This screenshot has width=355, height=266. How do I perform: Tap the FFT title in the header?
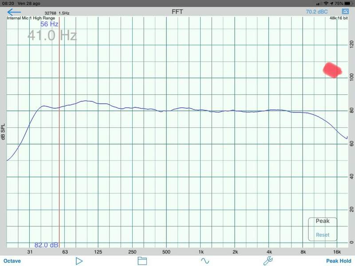point(177,12)
